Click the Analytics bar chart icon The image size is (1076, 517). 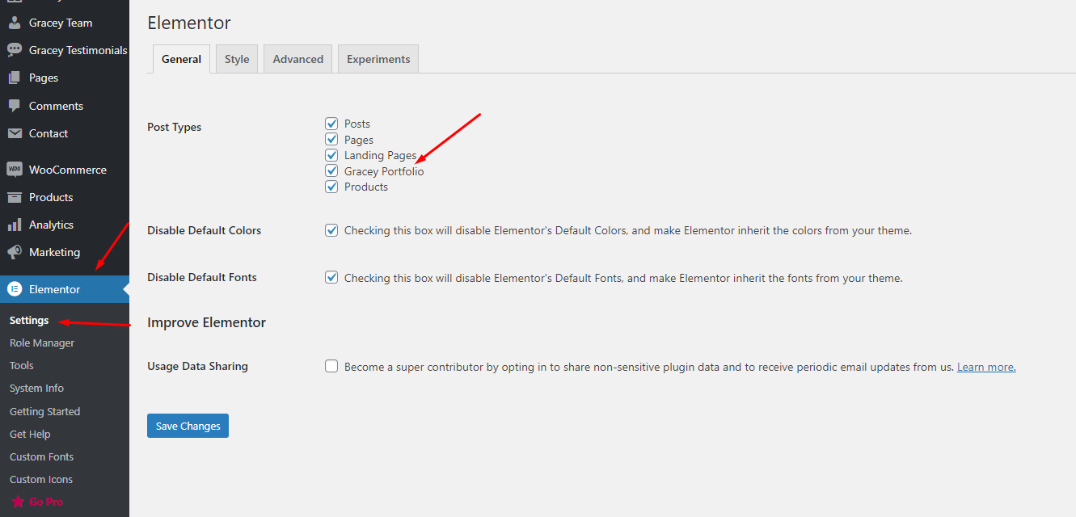tap(15, 225)
